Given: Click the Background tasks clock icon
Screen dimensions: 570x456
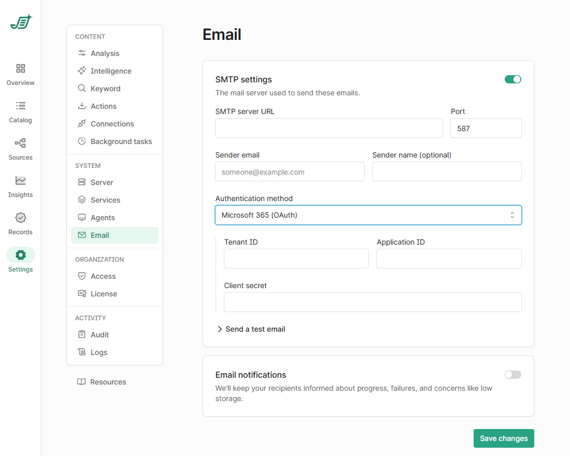Looking at the screenshot, I should 82,141.
